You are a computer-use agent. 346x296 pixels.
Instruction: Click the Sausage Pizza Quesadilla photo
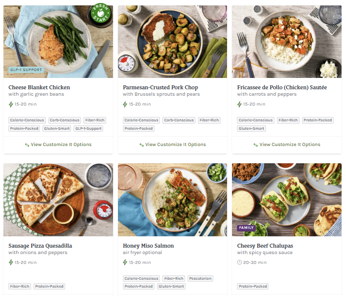pyautogui.click(x=58, y=200)
